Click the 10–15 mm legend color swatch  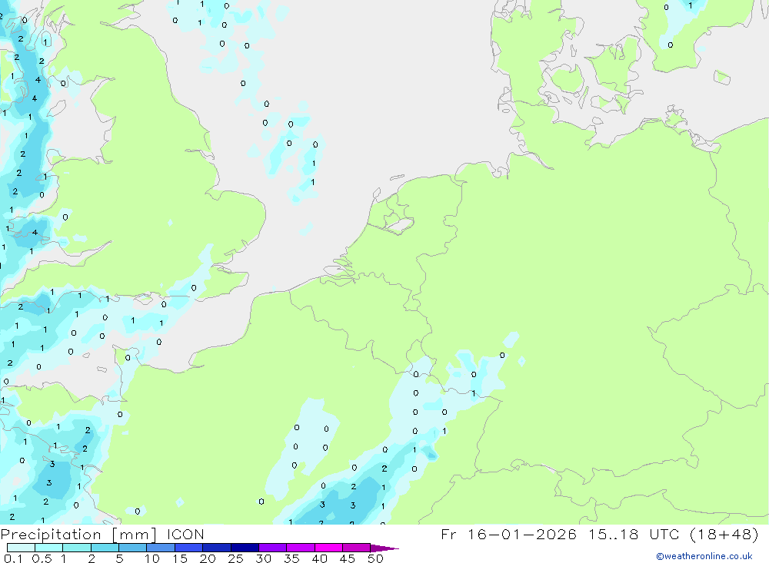161,548
